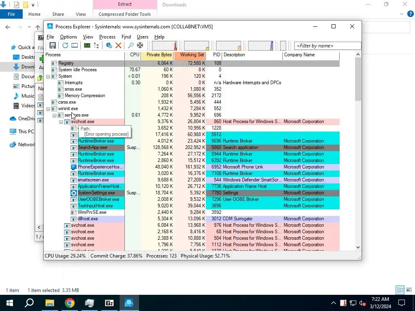Select the dllhost.exe process row
The image size is (415, 311).
point(192,219)
